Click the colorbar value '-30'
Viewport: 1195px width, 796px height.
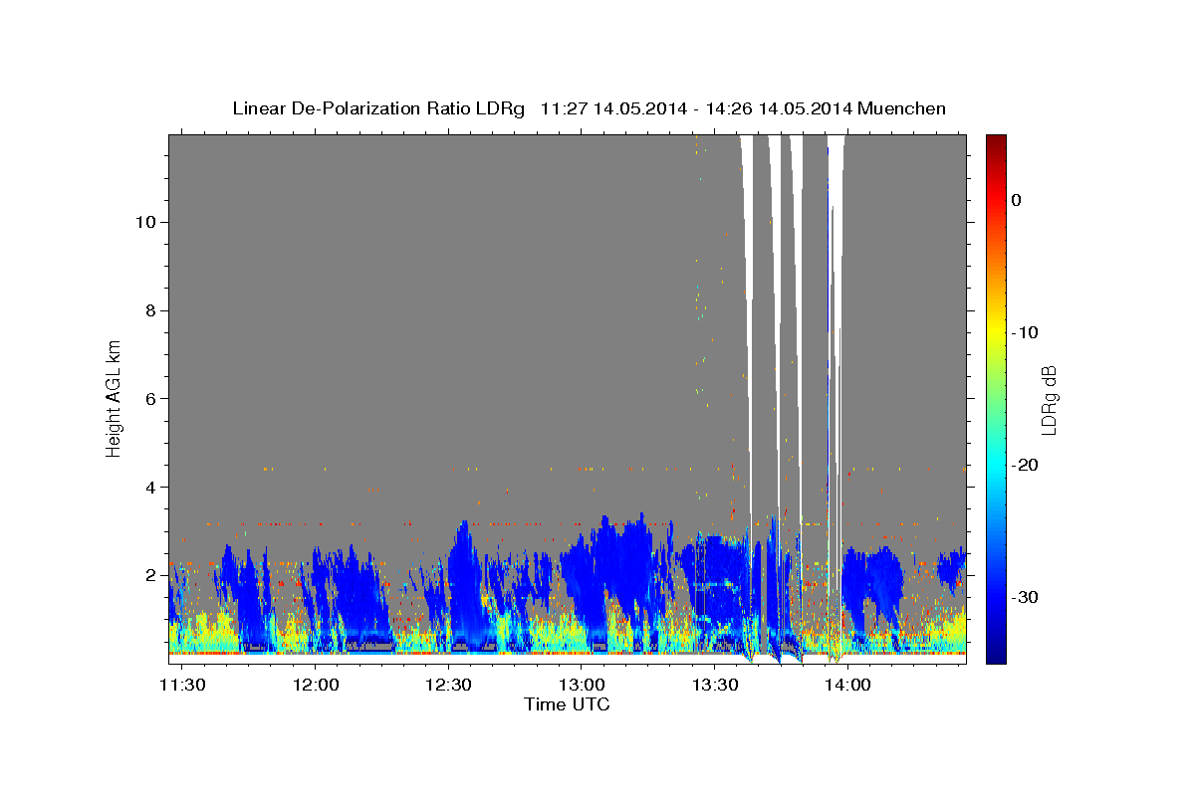(1027, 597)
